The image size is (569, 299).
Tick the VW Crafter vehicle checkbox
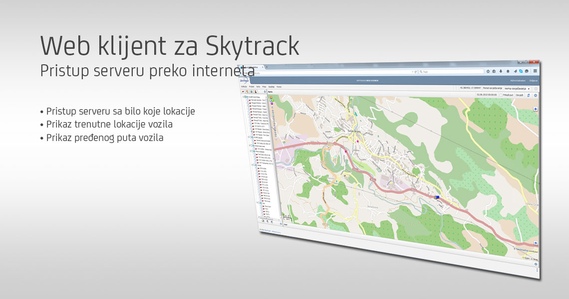coord(255,149)
